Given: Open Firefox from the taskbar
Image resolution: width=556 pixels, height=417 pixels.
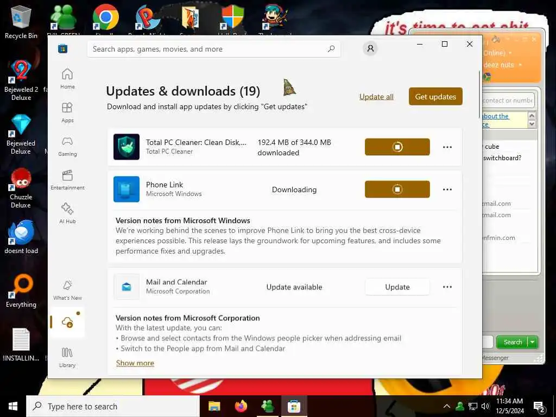Looking at the screenshot, I should tap(241, 406).
